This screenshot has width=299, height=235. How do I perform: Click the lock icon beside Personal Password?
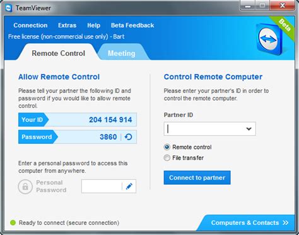[25, 187]
